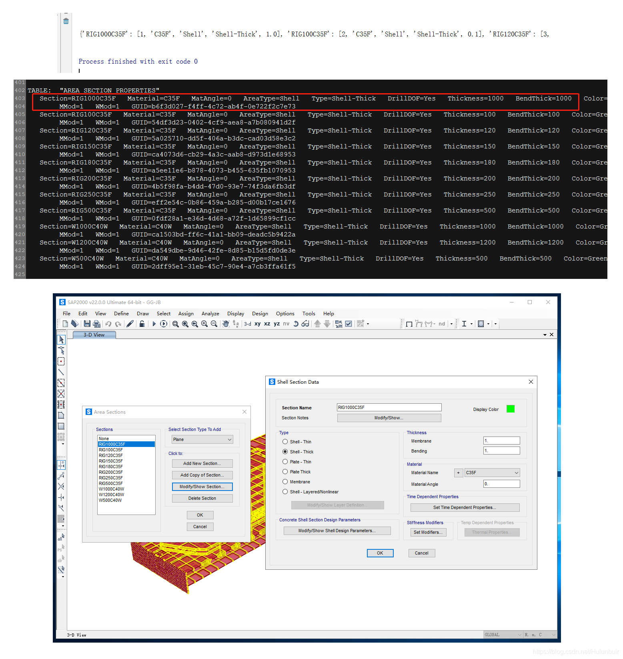Activate the Pan hand tool
The image size is (623, 659).
226,324
